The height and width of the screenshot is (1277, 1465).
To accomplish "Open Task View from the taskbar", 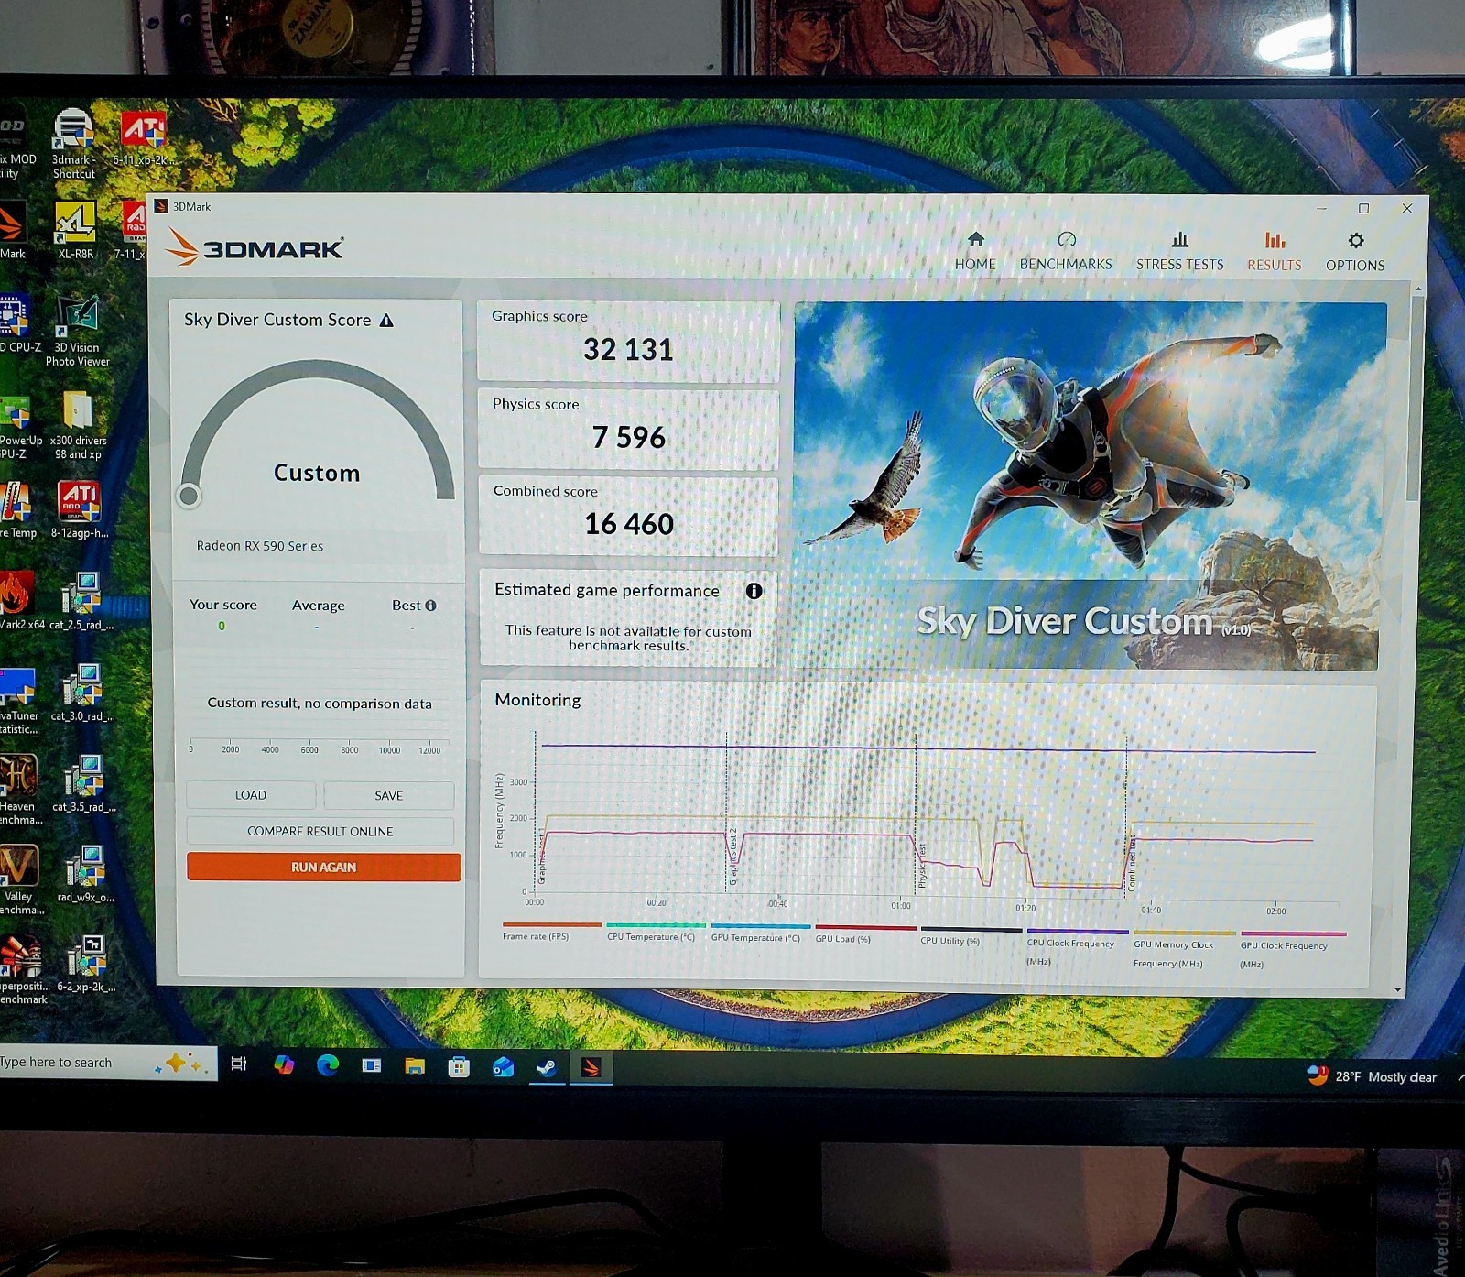I will [x=239, y=1064].
